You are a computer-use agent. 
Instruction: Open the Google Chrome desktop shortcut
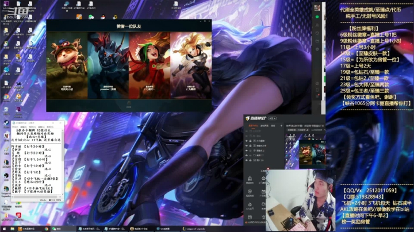click(6, 97)
